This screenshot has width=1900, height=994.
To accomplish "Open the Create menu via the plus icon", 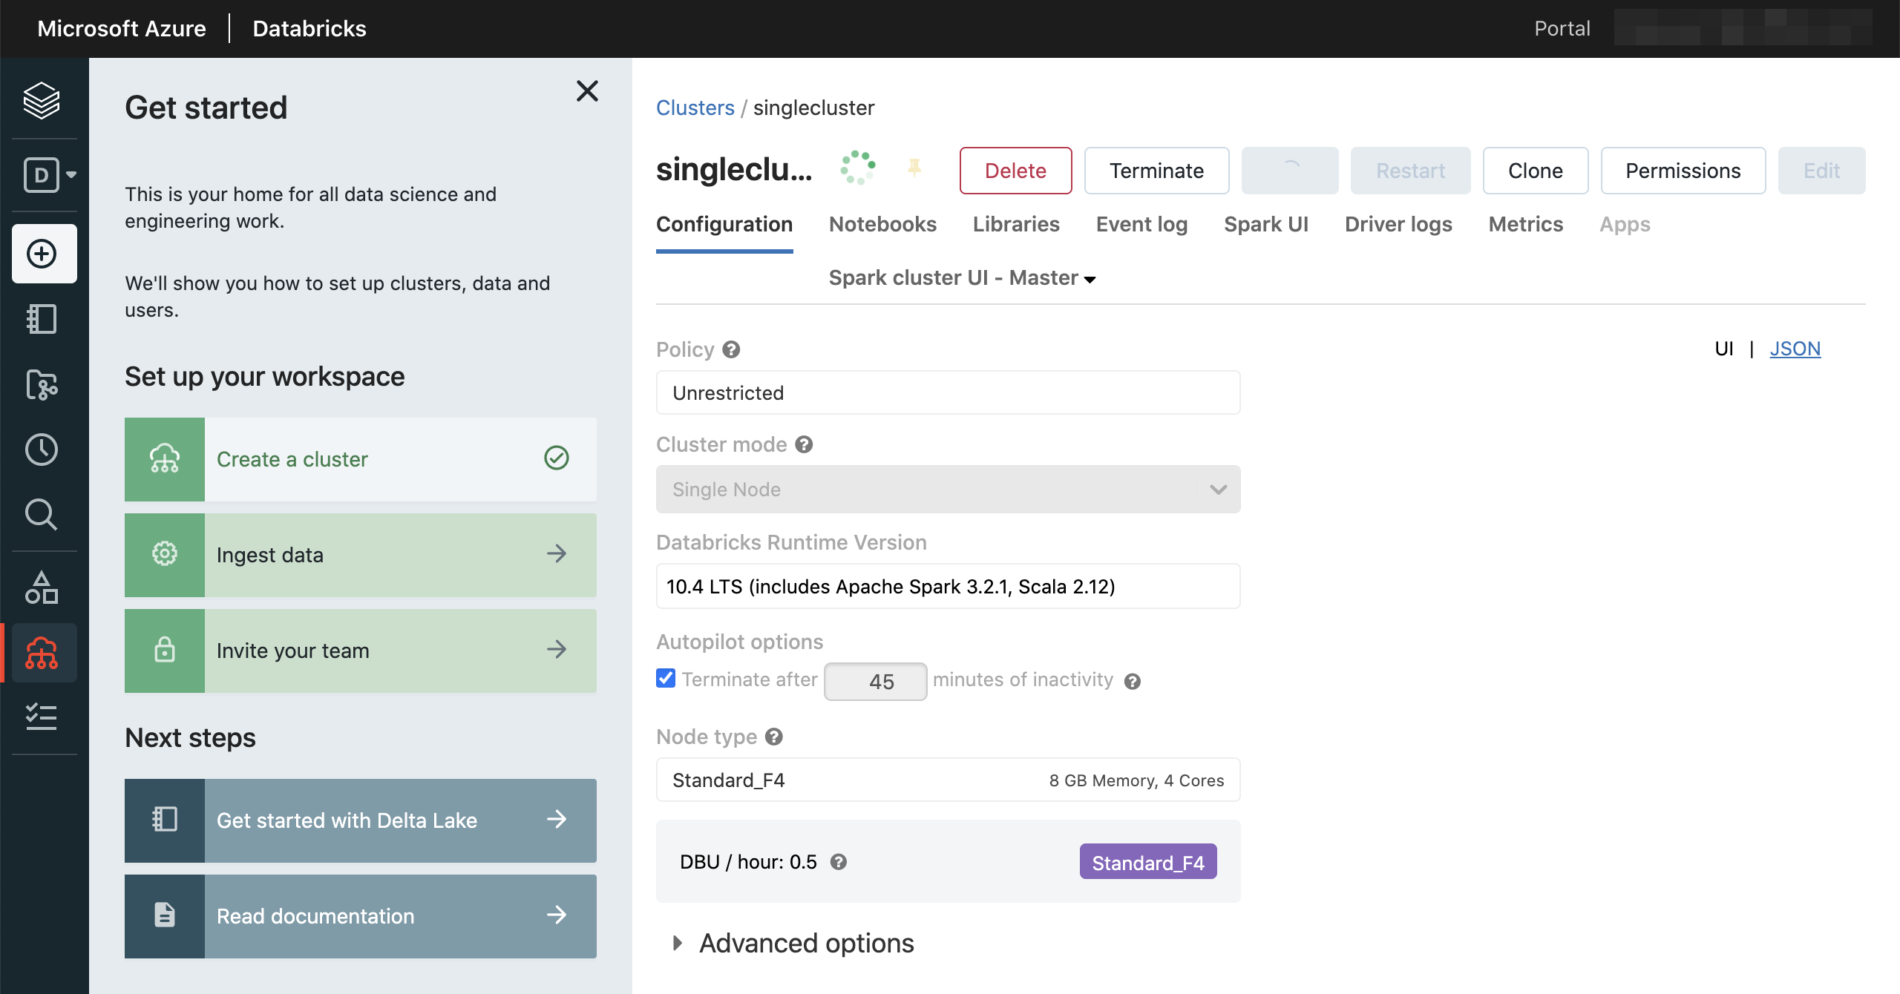I will click(x=43, y=253).
